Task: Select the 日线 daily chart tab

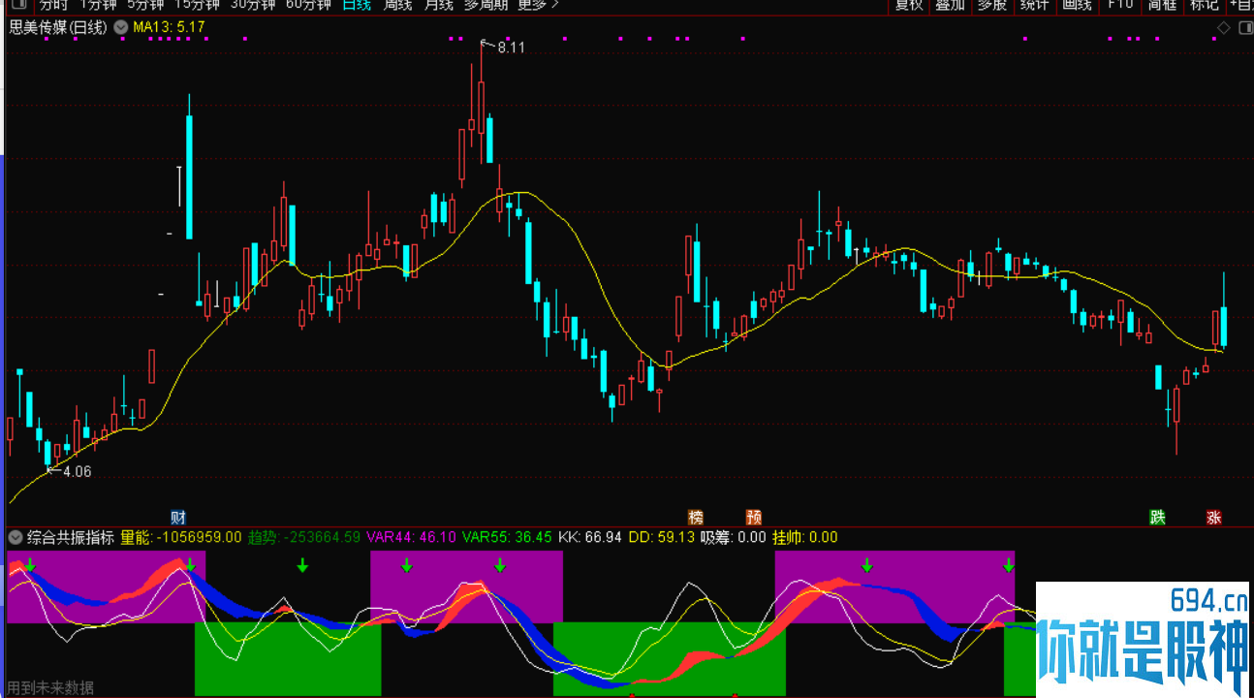Action: 357,5
